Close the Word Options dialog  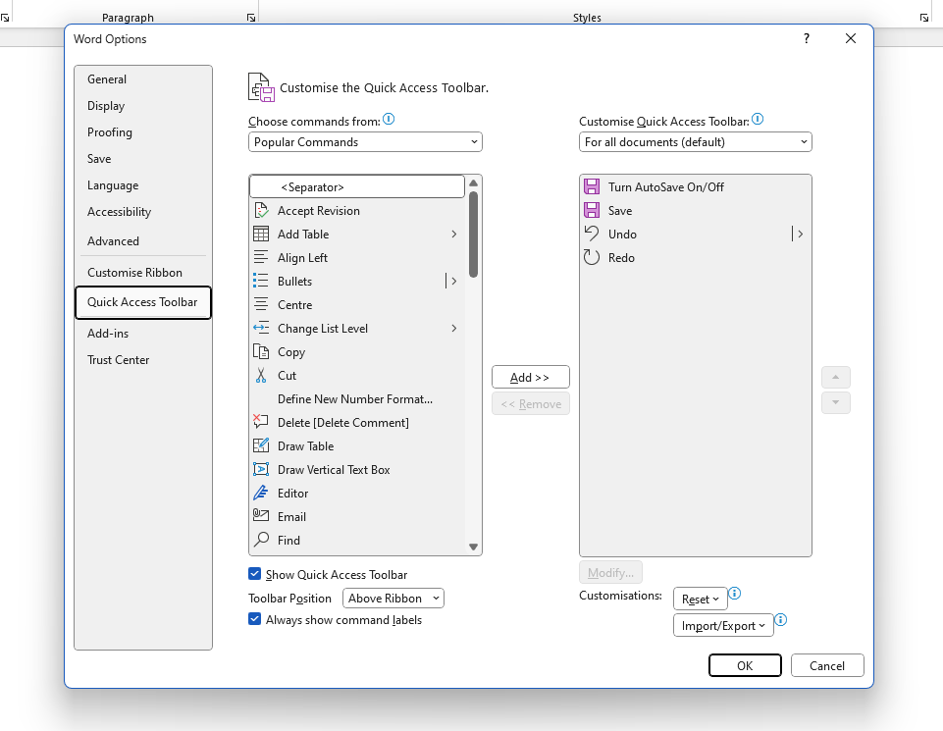pos(851,38)
